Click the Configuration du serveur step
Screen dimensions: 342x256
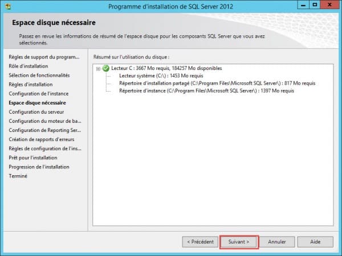click(36, 112)
